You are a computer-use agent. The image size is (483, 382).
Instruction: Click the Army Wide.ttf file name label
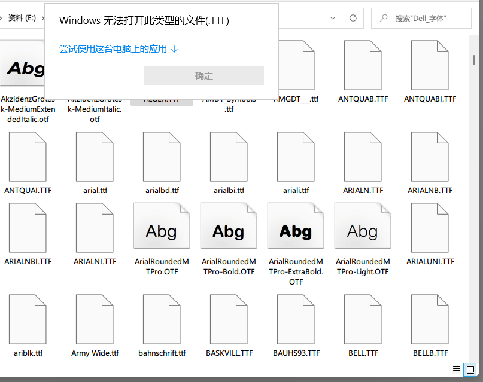point(95,353)
